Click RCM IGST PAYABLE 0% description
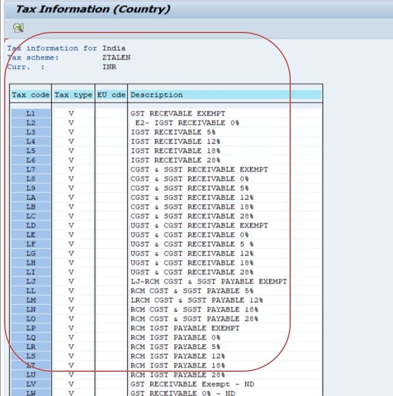Image resolution: width=393 pixels, height=396 pixels. 176,338
